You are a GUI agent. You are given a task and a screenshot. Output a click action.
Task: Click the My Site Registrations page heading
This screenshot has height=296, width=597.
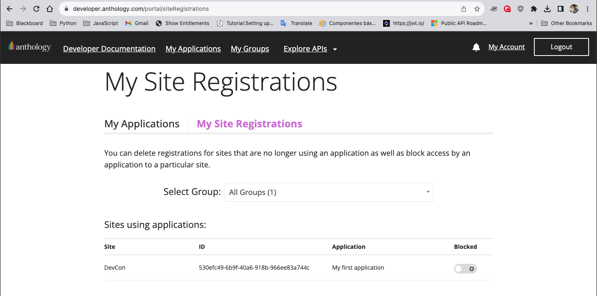(x=221, y=82)
